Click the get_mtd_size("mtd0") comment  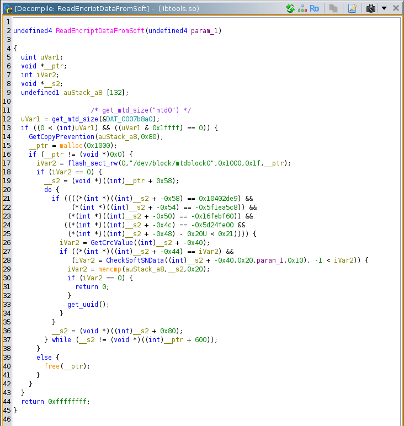[x=141, y=110]
